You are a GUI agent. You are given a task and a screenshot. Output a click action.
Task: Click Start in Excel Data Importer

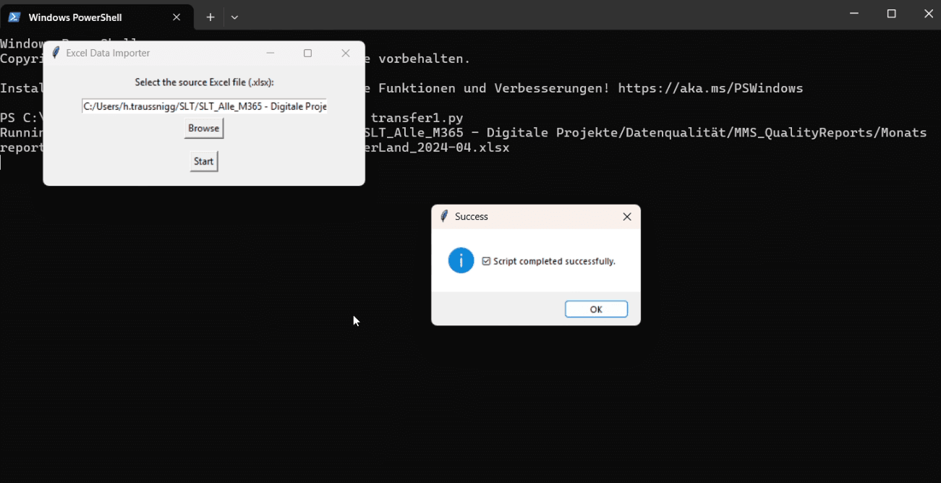204,161
